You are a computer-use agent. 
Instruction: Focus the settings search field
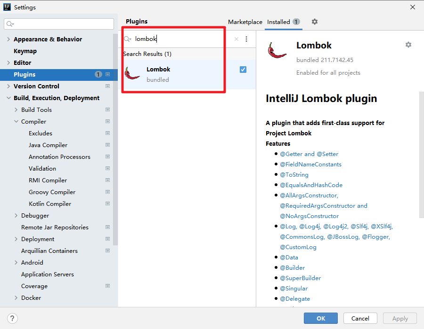(59, 24)
